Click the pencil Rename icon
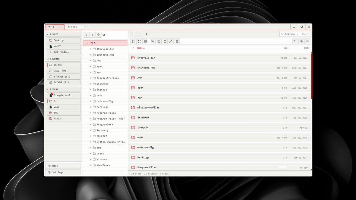 point(171,41)
